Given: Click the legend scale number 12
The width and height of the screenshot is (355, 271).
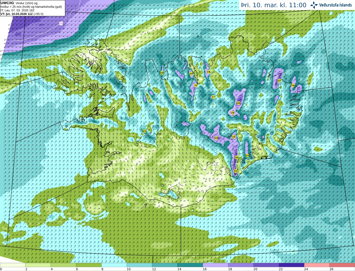Looking at the screenshot, I should tap(154, 269).
